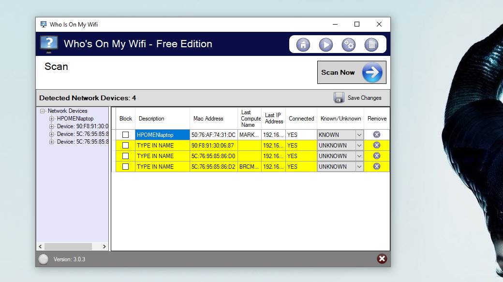Collapse the Network Devices tree node
Image resolution: width=503 pixels, height=282 pixels.
tap(43, 111)
